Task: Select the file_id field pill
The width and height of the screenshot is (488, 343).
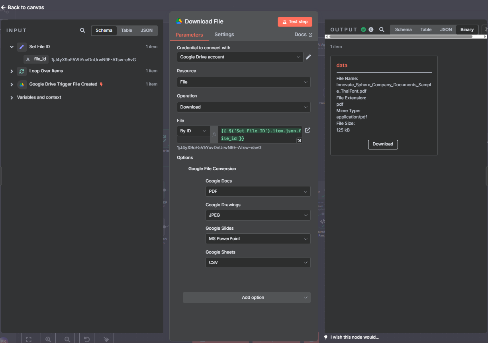Action: point(36,59)
